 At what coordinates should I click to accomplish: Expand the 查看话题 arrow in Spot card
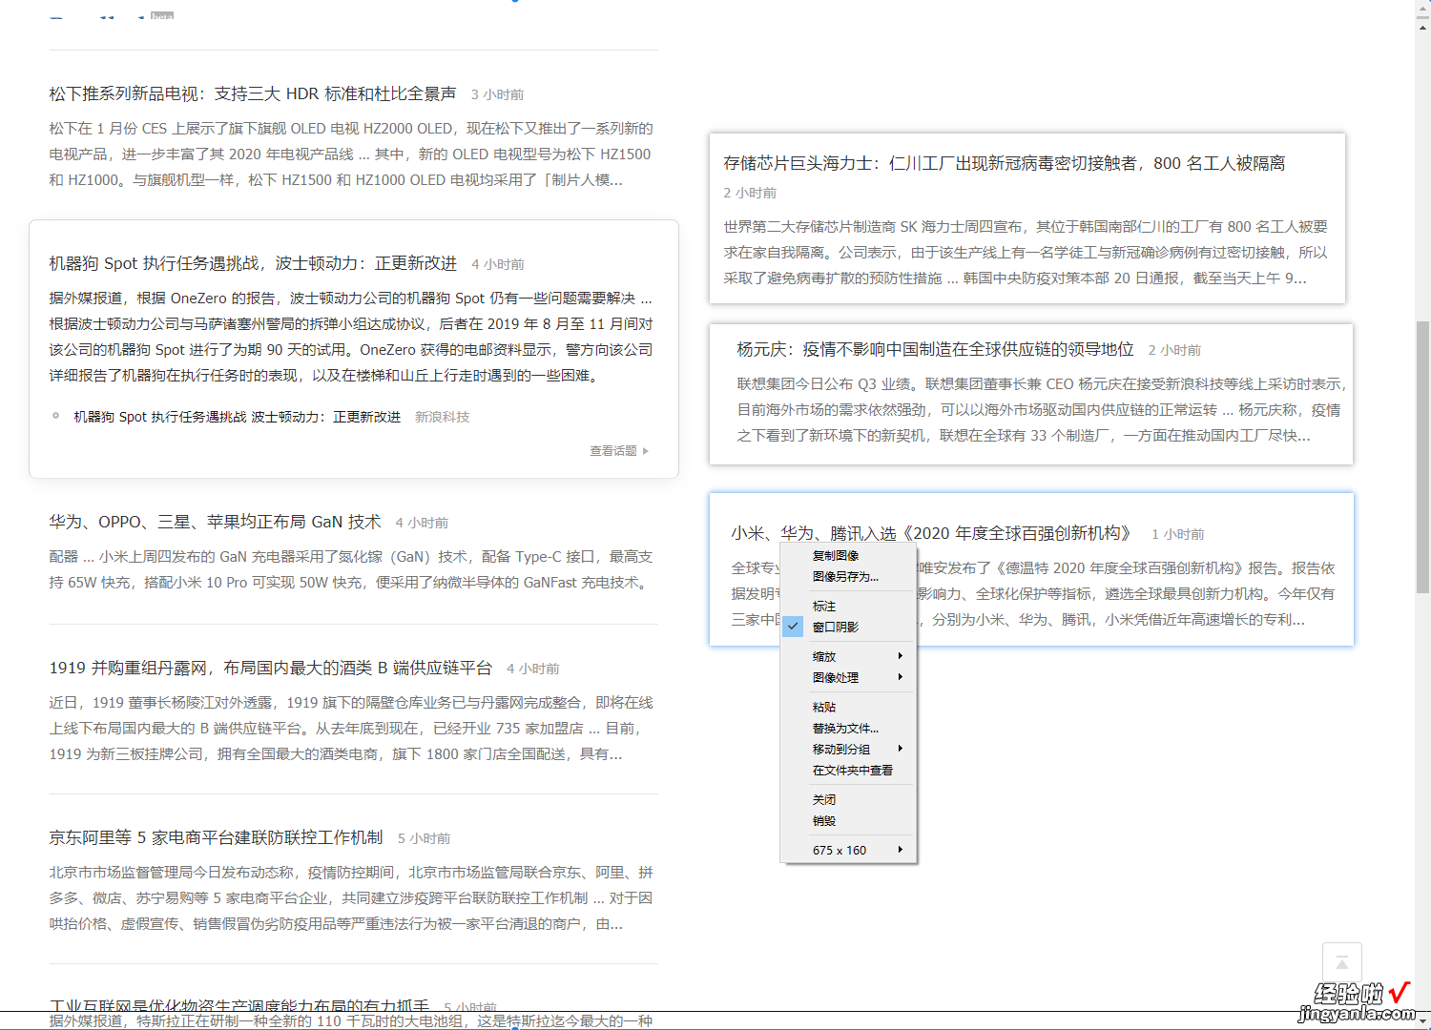point(646,451)
